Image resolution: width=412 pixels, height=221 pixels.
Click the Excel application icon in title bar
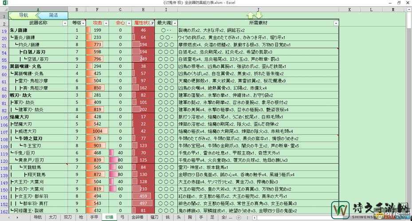[x=5, y=3]
